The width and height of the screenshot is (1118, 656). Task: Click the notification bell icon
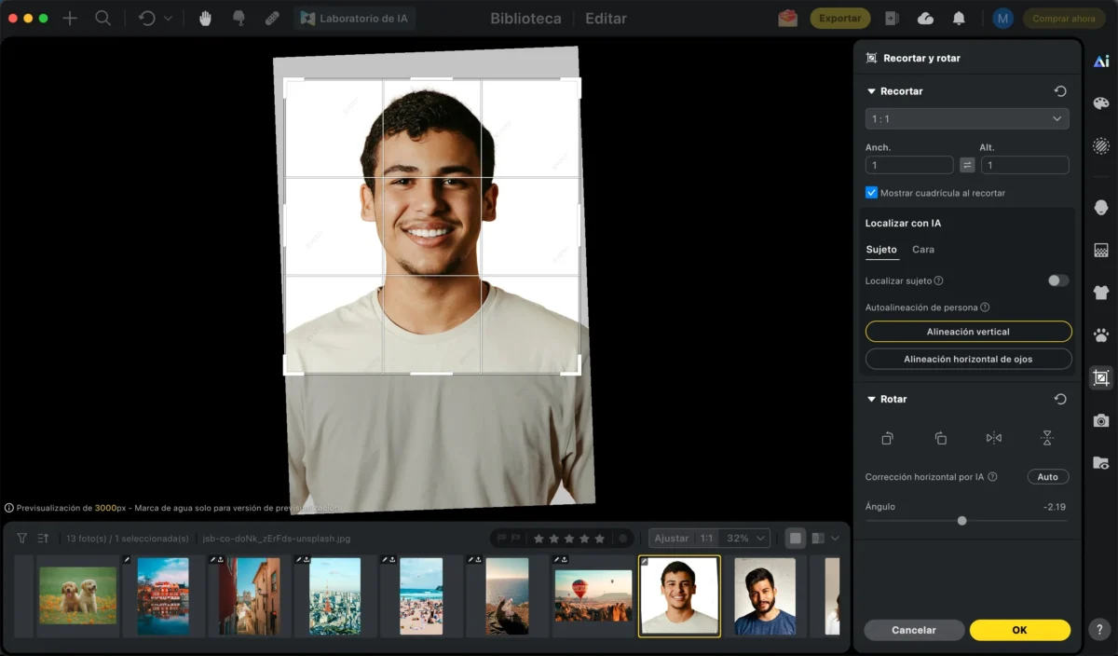[959, 19]
